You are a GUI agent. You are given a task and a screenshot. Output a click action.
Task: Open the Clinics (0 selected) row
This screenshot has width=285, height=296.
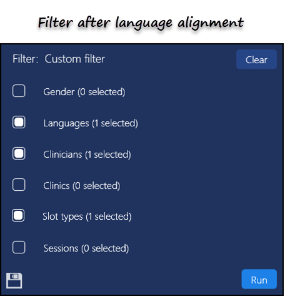point(82,186)
